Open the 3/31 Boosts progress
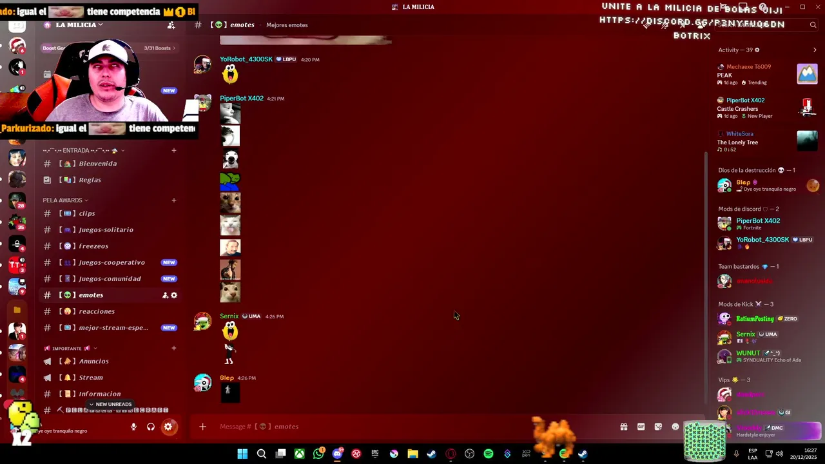Viewport: 825px width, 464px height. 159,48
